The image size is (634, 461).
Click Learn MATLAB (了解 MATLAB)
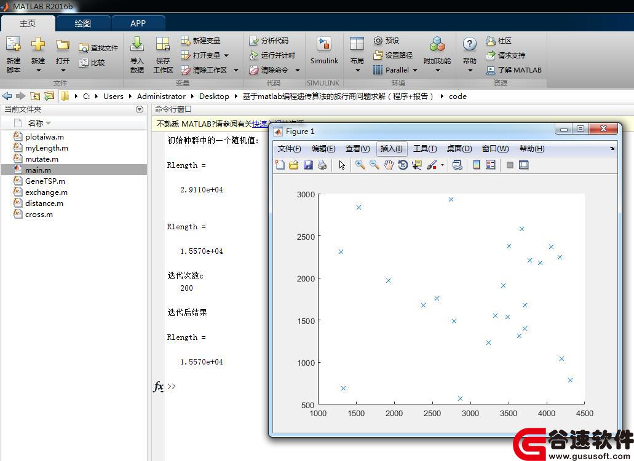pos(513,70)
